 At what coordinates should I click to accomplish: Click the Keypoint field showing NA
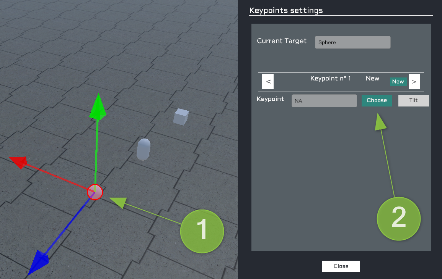click(324, 101)
